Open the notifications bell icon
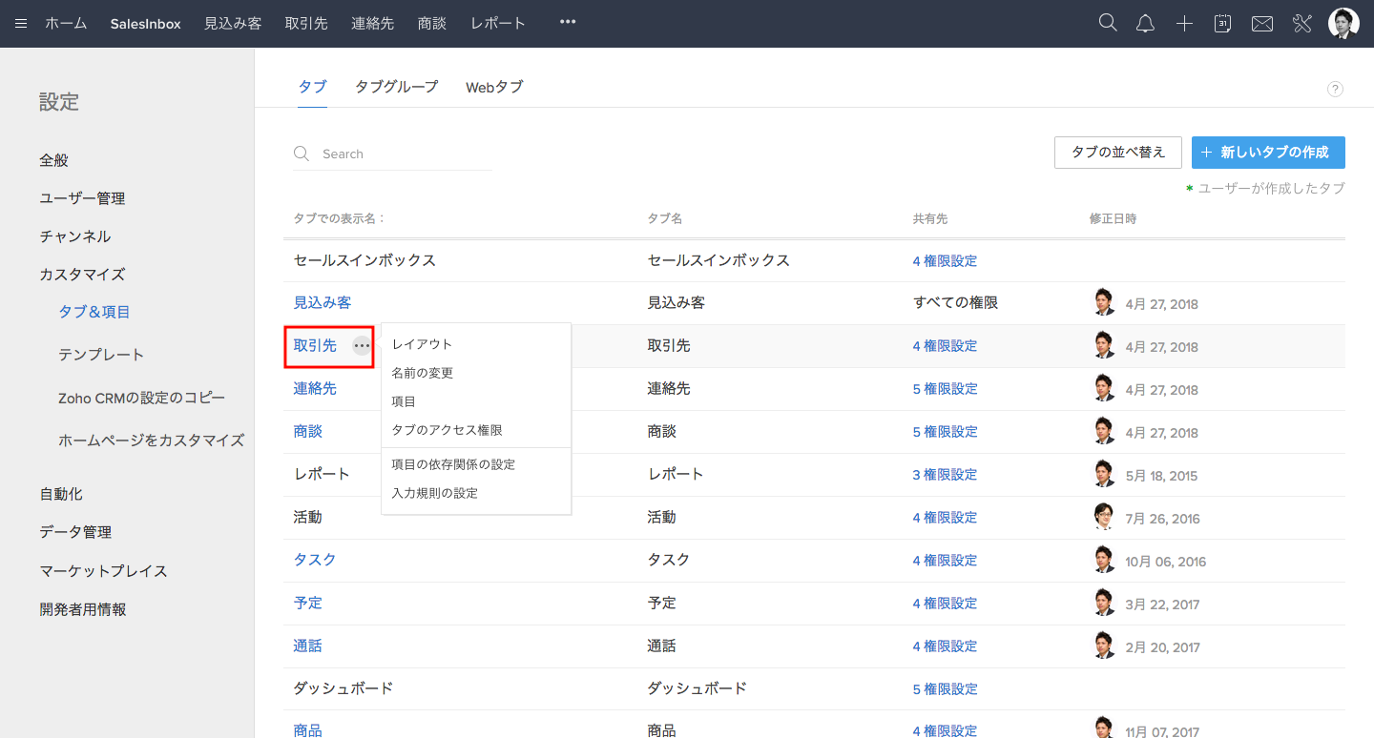This screenshot has width=1374, height=738. (x=1145, y=25)
